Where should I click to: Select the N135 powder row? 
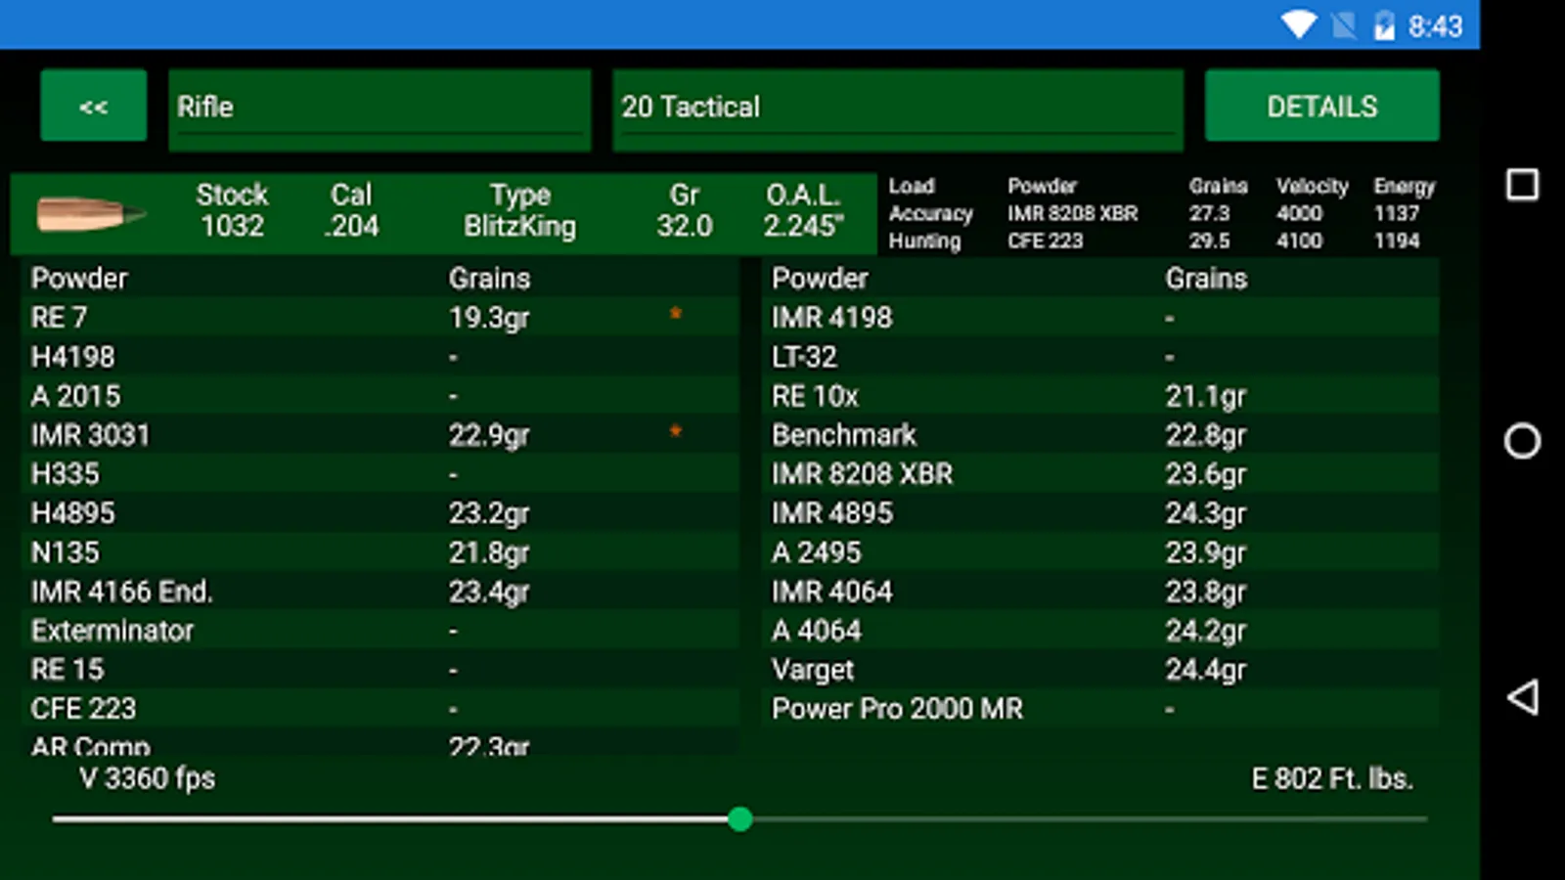380,551
